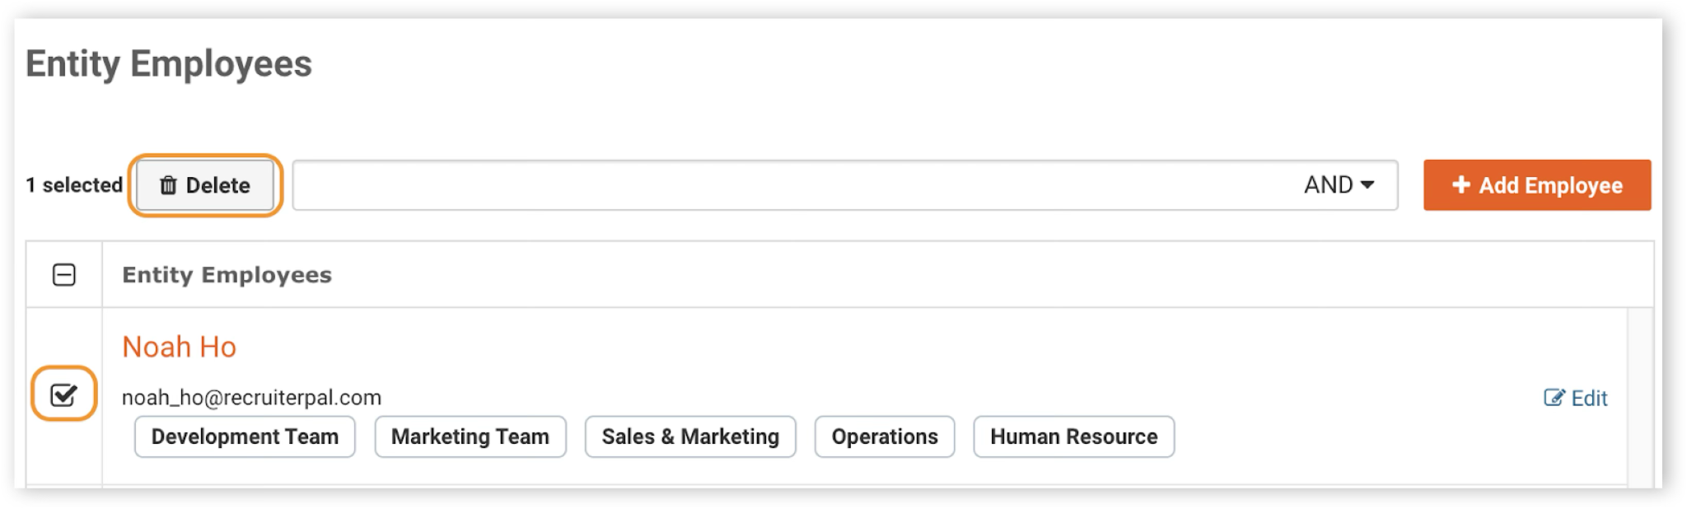The image size is (1687, 509).
Task: Click the Delete button
Action: click(205, 185)
